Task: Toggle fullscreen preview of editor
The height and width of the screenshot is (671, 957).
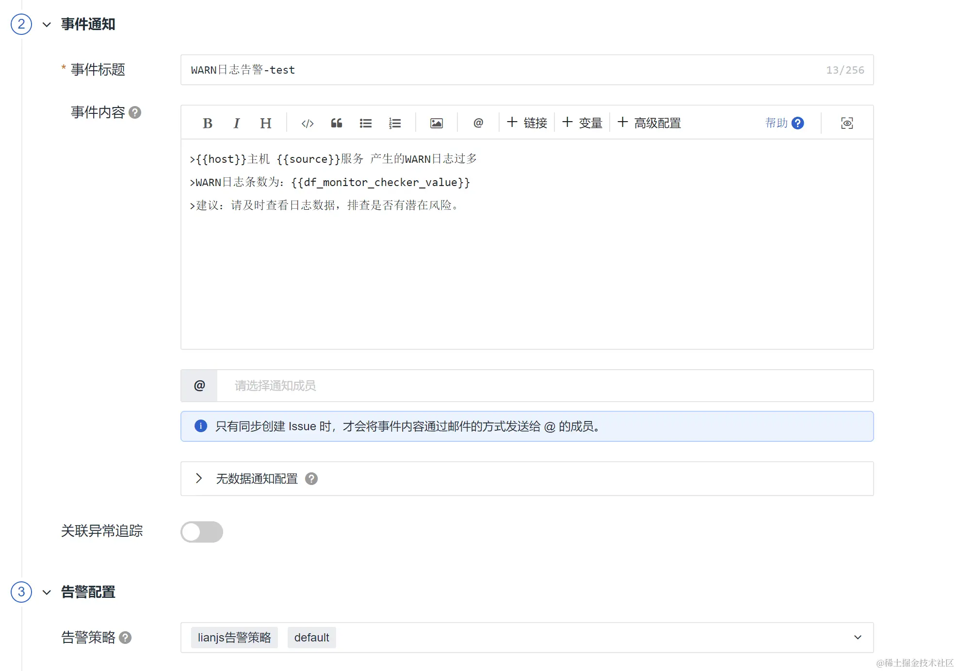Action: click(x=847, y=123)
